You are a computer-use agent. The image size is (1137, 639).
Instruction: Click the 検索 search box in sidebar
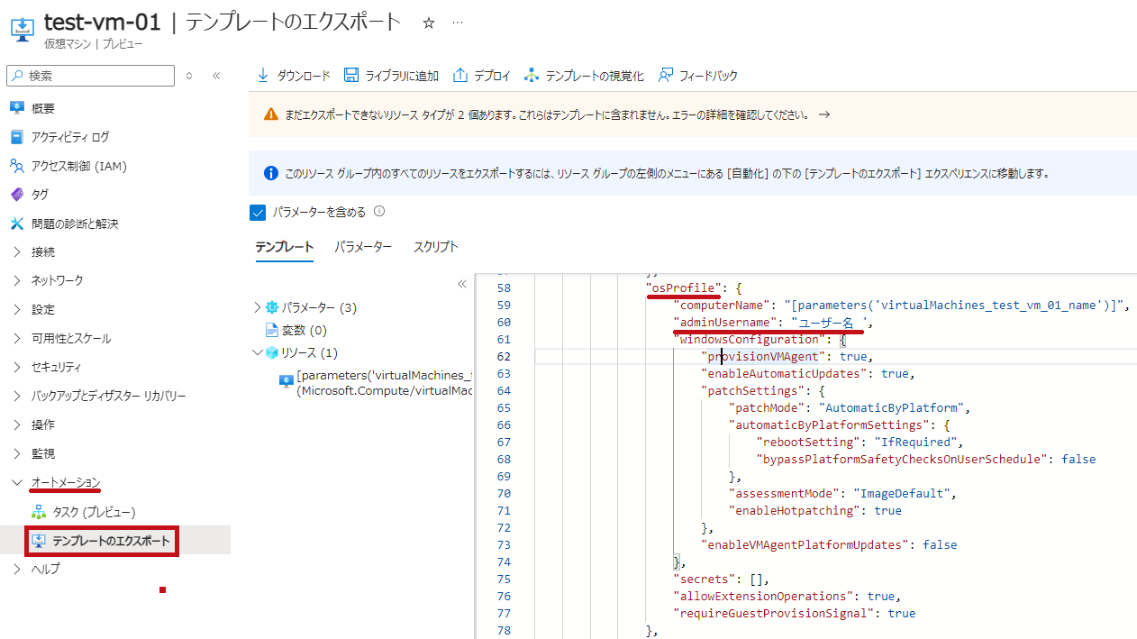click(90, 76)
